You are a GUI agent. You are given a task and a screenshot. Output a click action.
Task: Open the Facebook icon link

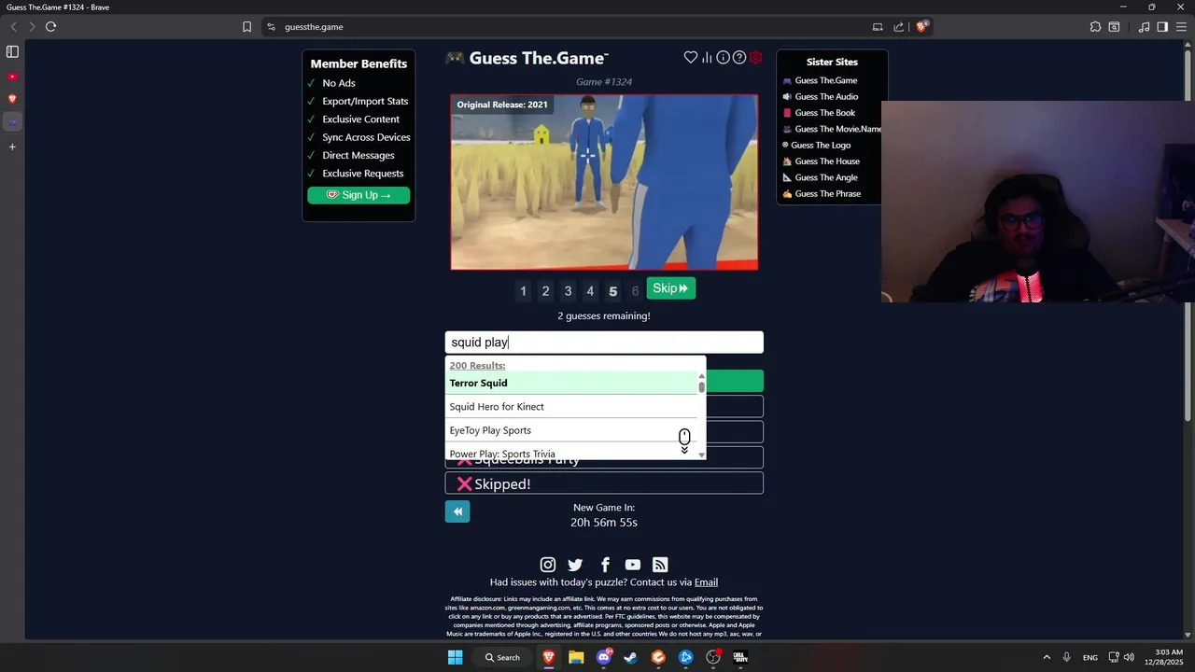605,565
